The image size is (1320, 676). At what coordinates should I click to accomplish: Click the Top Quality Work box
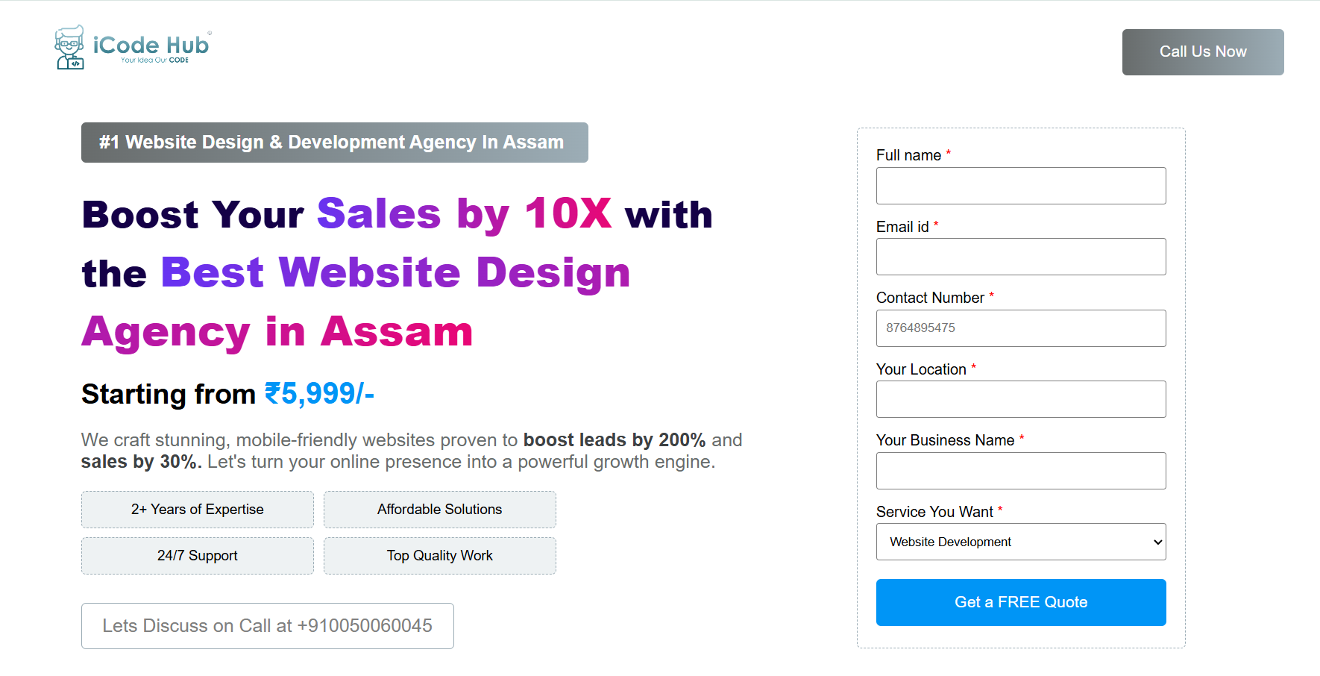(x=440, y=556)
